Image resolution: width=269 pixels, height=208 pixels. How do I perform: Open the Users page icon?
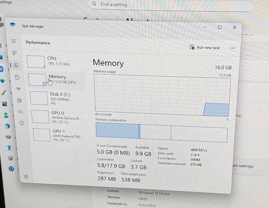(x=19, y=100)
